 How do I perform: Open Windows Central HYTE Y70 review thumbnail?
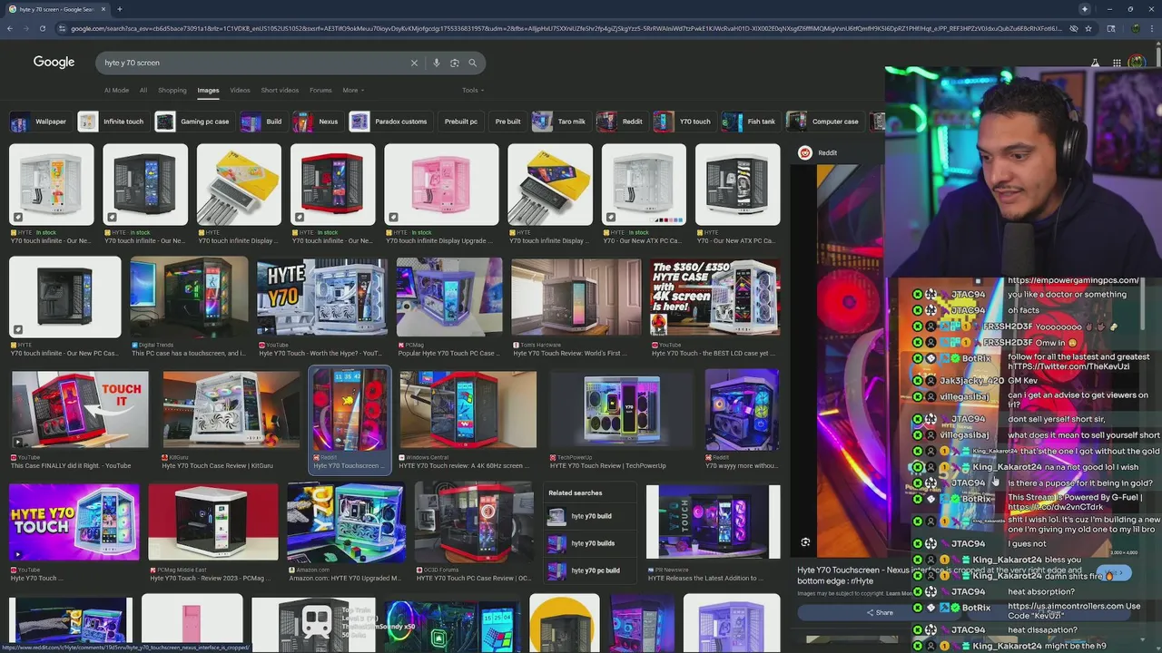click(x=468, y=409)
